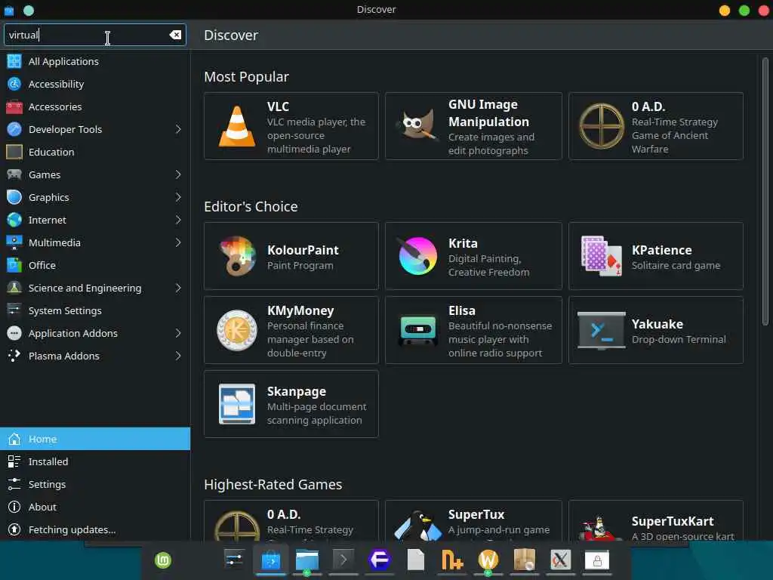Open the Multimedia category
773x580 pixels.
click(x=95, y=242)
